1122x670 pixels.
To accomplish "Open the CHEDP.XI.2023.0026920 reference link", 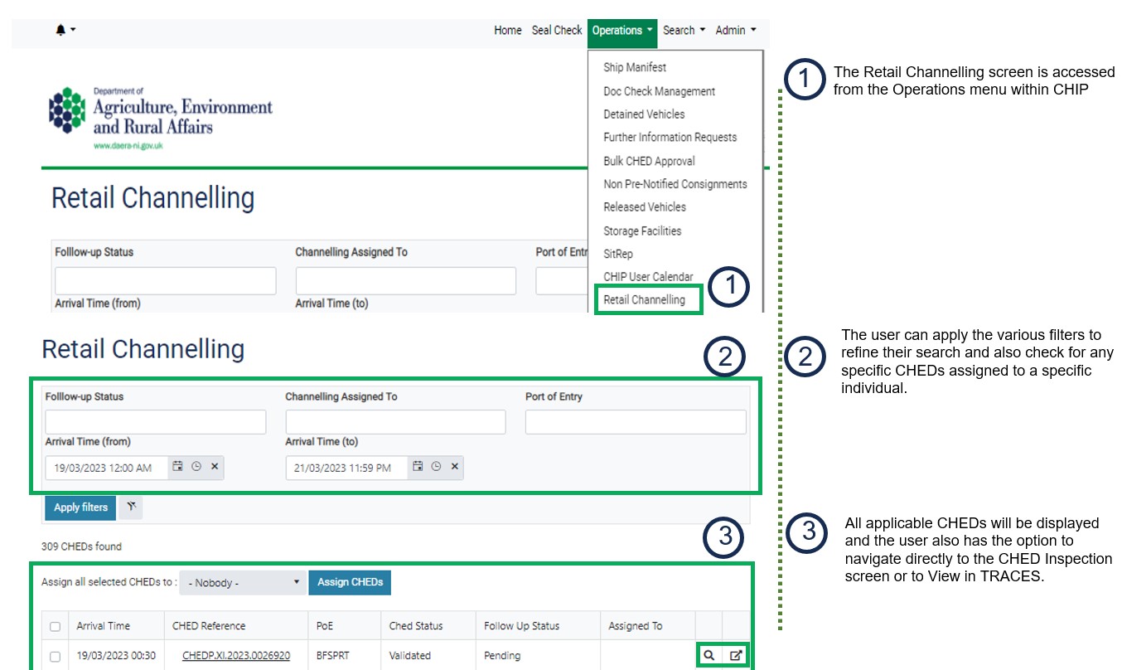I will (x=236, y=656).
